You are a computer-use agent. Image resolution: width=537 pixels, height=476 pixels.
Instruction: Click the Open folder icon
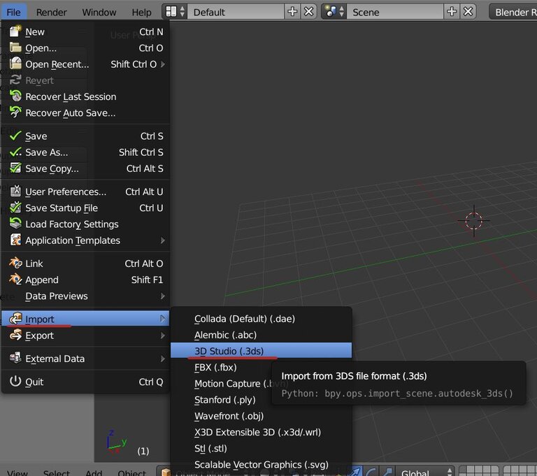tap(15, 48)
